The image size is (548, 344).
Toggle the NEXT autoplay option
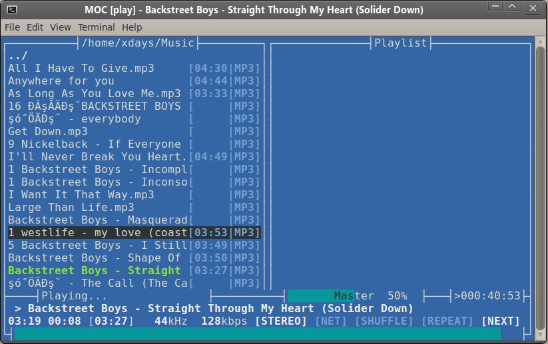pos(500,321)
